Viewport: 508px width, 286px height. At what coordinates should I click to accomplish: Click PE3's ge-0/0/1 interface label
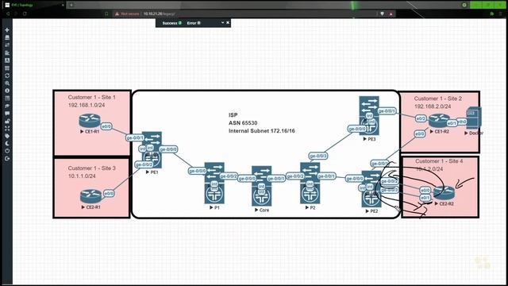[x=387, y=111]
